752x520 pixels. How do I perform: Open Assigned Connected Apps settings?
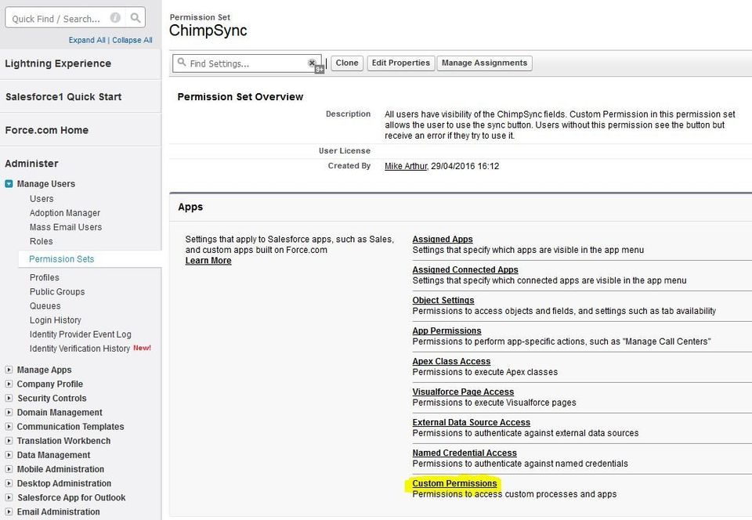tap(465, 270)
